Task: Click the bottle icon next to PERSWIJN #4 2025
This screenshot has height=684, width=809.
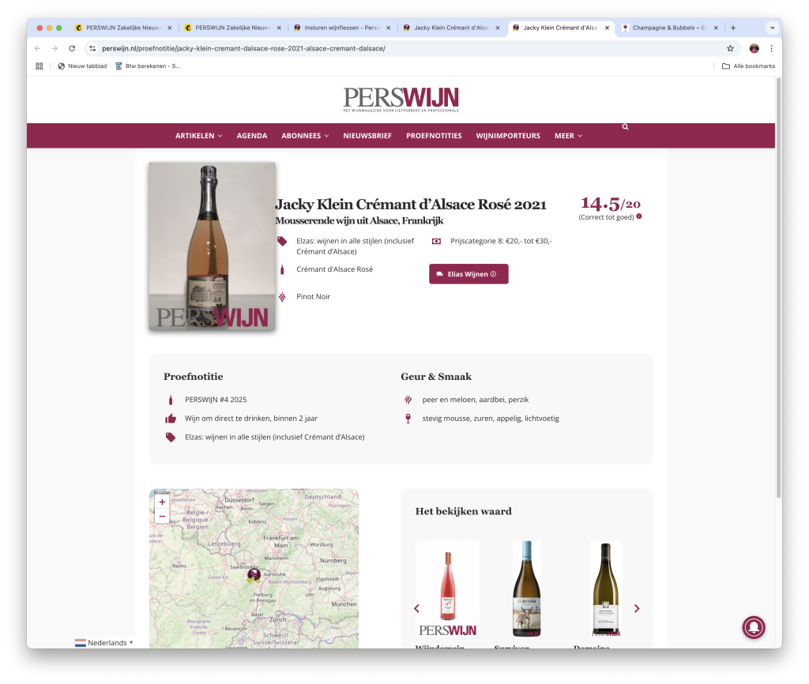Action: pos(171,400)
